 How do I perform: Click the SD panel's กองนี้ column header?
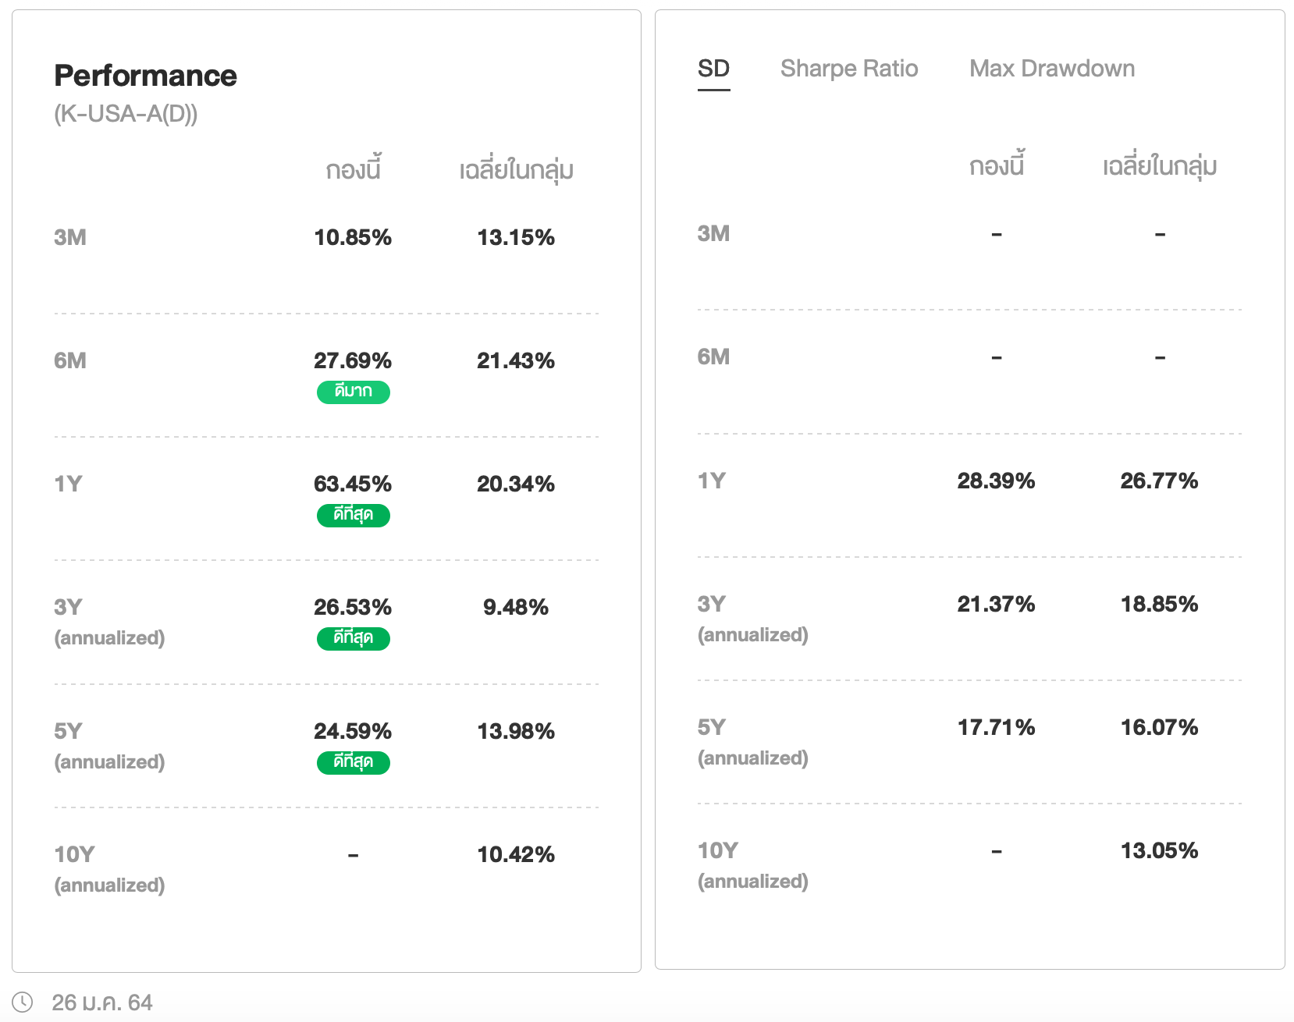tap(996, 167)
